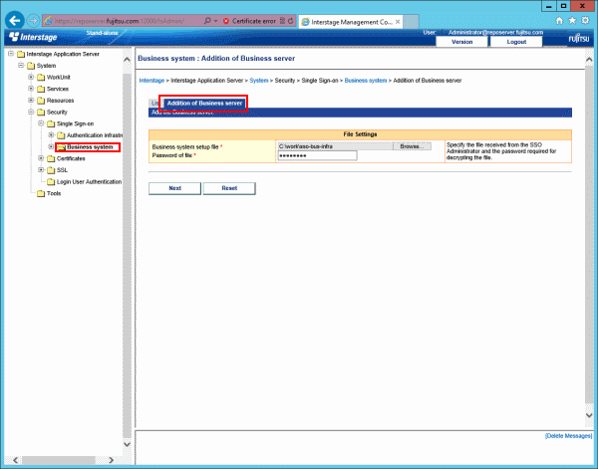
Task: Close the Interstage Management Console tab
Action: pyautogui.click(x=398, y=22)
